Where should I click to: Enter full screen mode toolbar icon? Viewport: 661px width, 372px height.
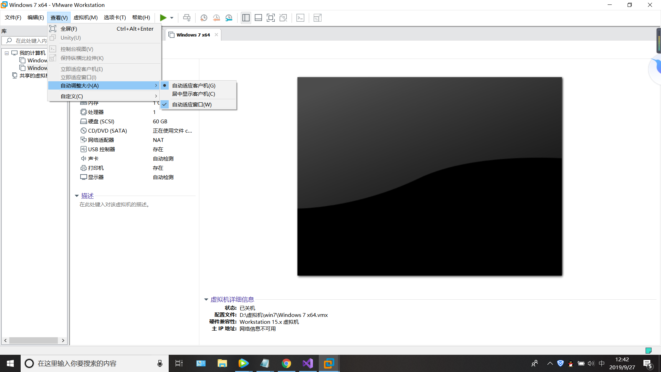[271, 18]
